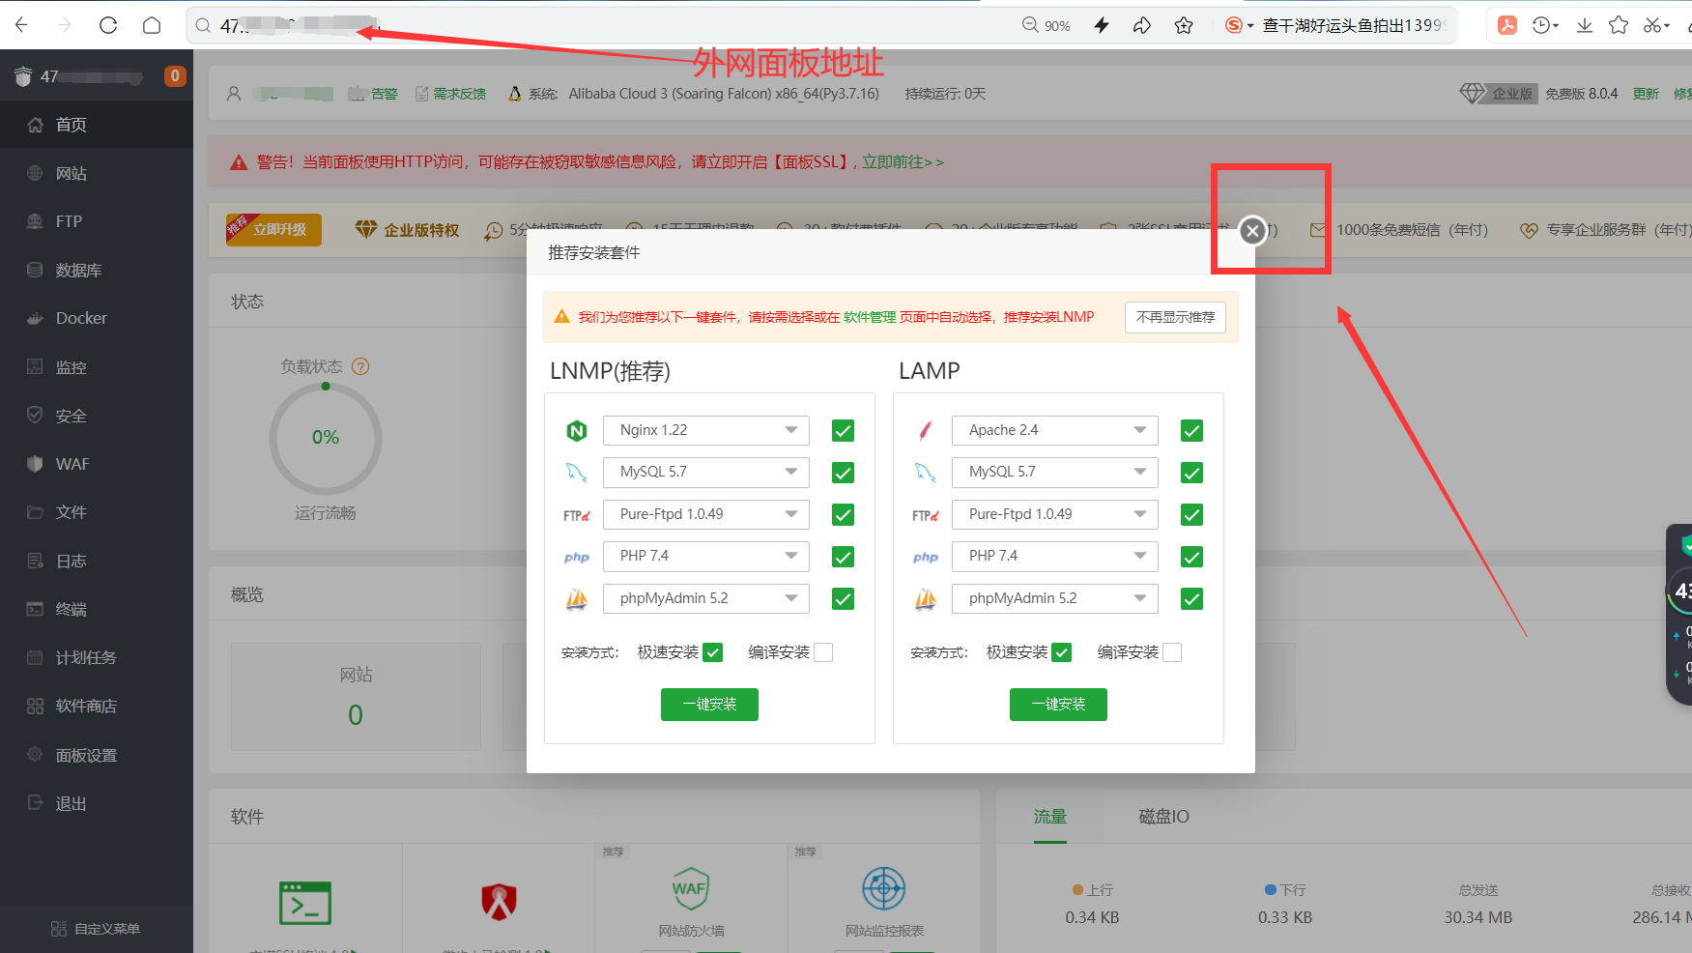Expand LNMP MySQL 5.7 version dropdown

tap(706, 472)
